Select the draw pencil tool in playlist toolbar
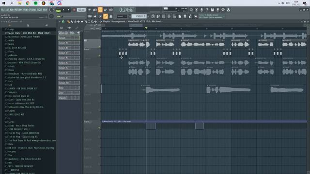The image size is (310, 174). tap(68, 21)
